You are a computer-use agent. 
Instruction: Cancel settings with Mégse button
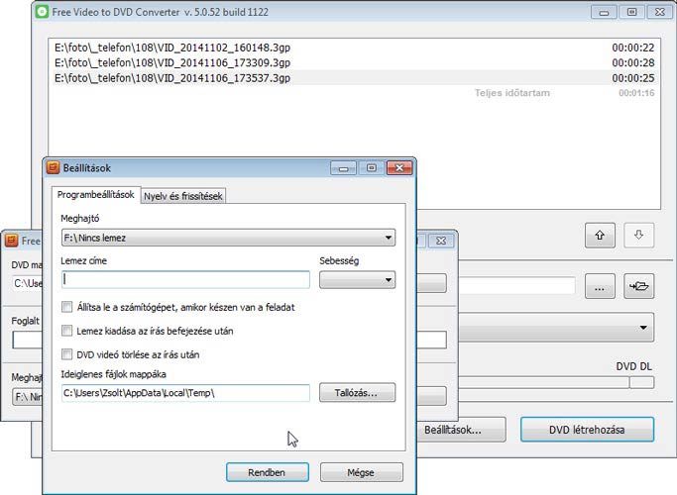coord(362,472)
